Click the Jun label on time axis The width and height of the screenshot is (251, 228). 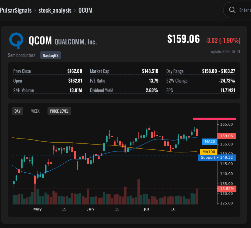[x=90, y=209]
